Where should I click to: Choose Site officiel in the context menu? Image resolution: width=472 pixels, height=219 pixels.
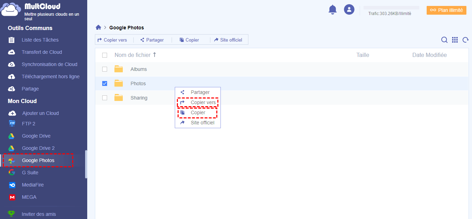[198, 123]
